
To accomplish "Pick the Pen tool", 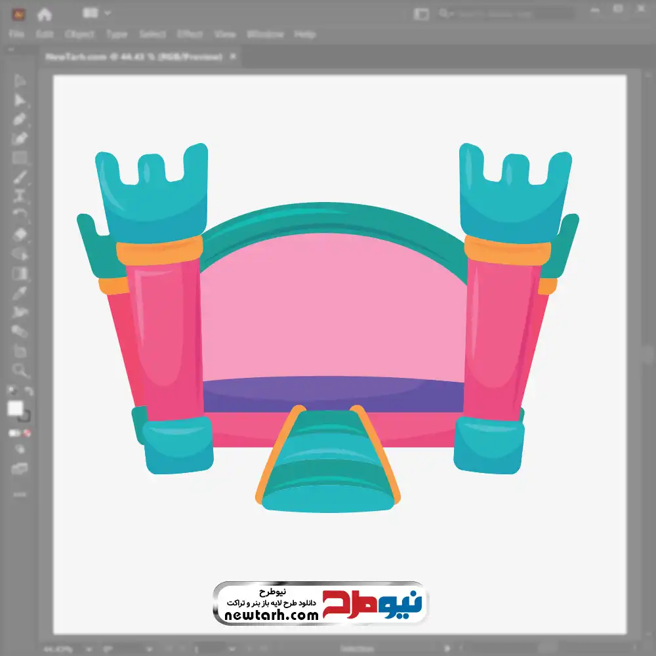I will [x=20, y=119].
